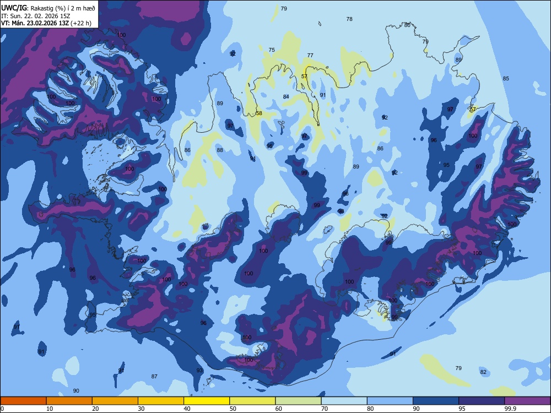
Task: Click the legend tick label 50
Action: pos(233,409)
